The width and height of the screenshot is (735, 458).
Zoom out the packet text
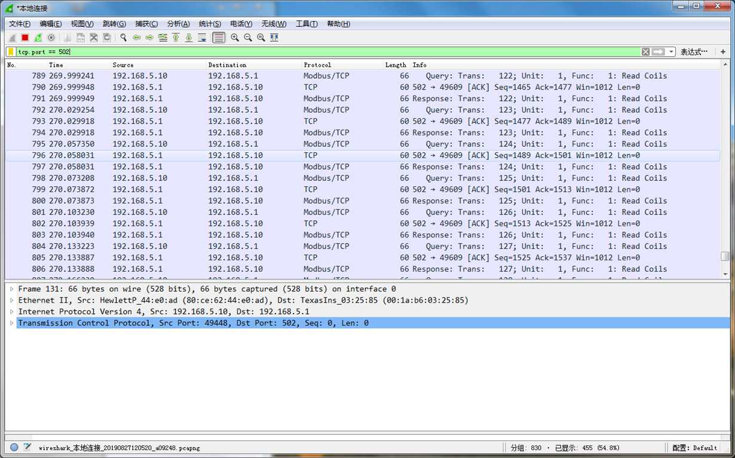(x=248, y=38)
